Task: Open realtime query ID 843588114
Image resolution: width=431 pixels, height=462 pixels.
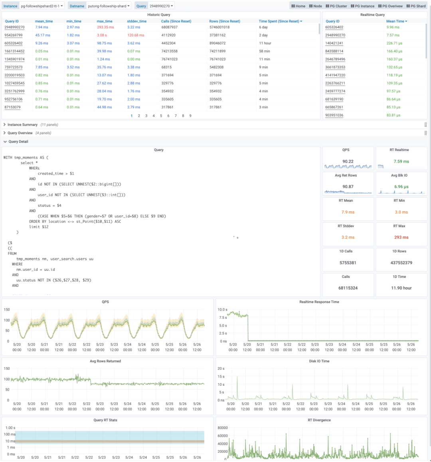Action: 334,51
